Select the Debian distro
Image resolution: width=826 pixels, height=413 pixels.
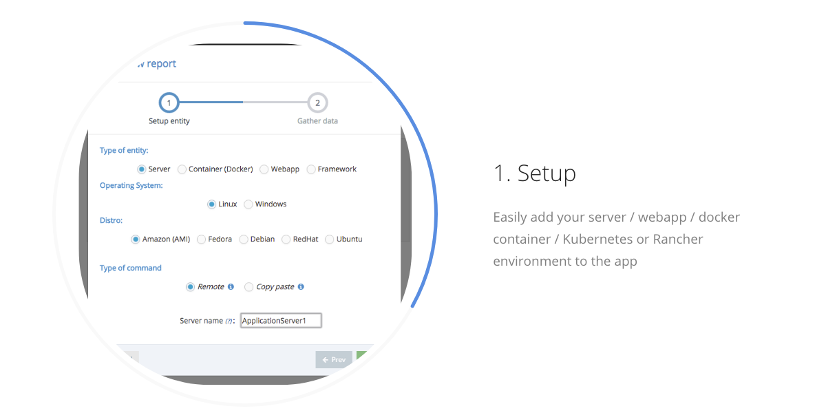pyautogui.click(x=243, y=239)
